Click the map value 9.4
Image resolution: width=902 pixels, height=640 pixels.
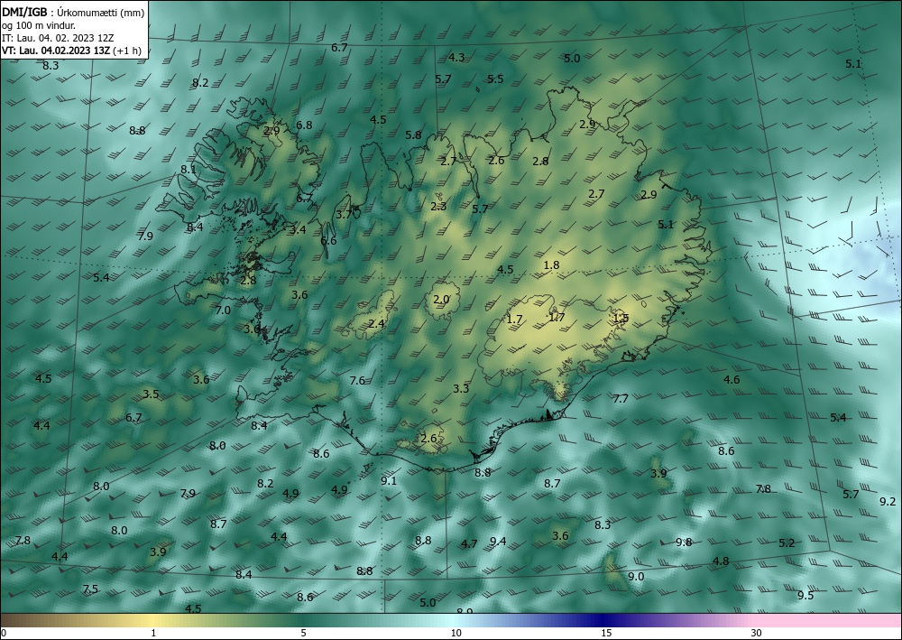tap(498, 541)
